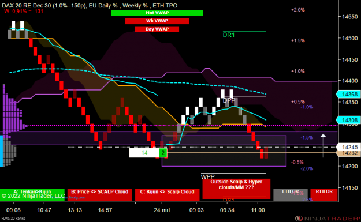Screen dimensions: 361x222
Task: Click the +1.0% daily level label
Action: coord(297,72)
